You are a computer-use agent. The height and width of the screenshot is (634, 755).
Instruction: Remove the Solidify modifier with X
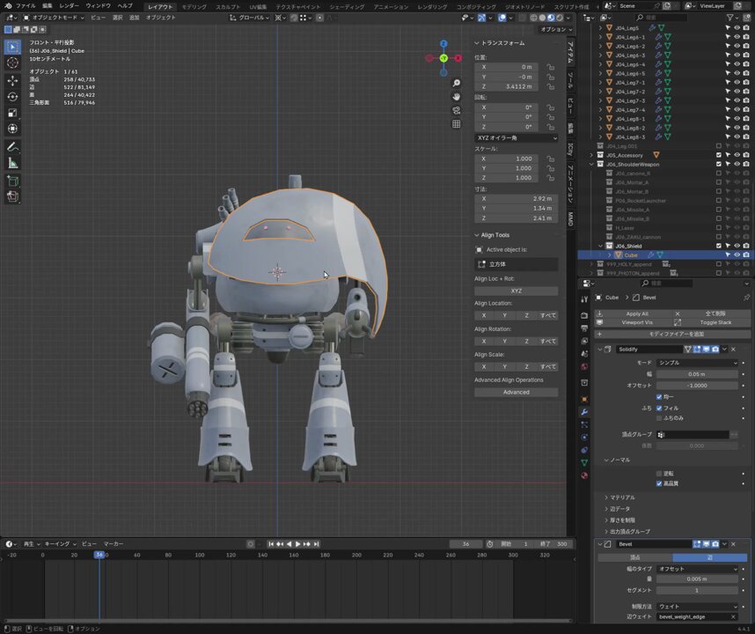733,350
